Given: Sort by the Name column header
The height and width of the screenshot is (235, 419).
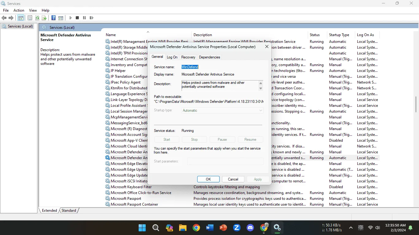Looking at the screenshot, I should point(148,35).
